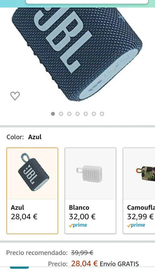View the sixth image carousel dot

(94, 114)
